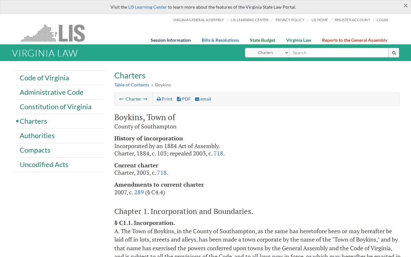Print the Boykins charter

164,99
